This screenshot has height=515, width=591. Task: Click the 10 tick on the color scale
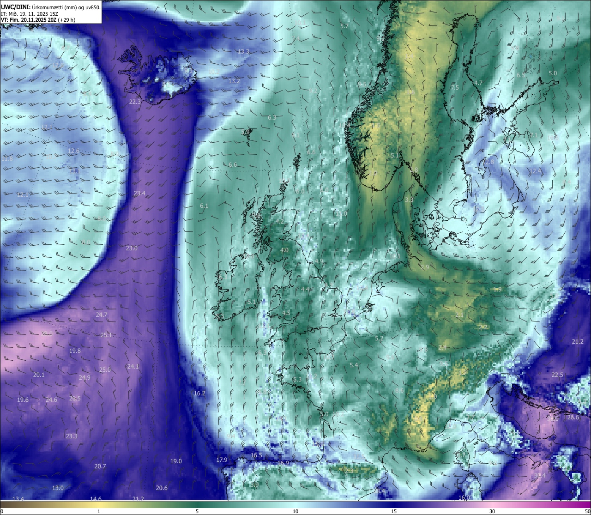(x=295, y=511)
